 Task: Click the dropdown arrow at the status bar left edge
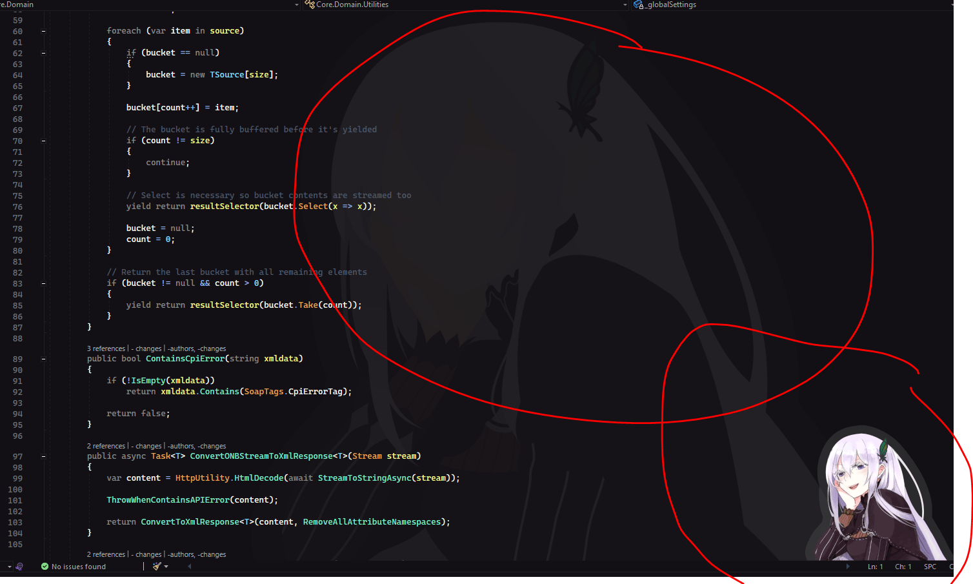(x=8, y=566)
